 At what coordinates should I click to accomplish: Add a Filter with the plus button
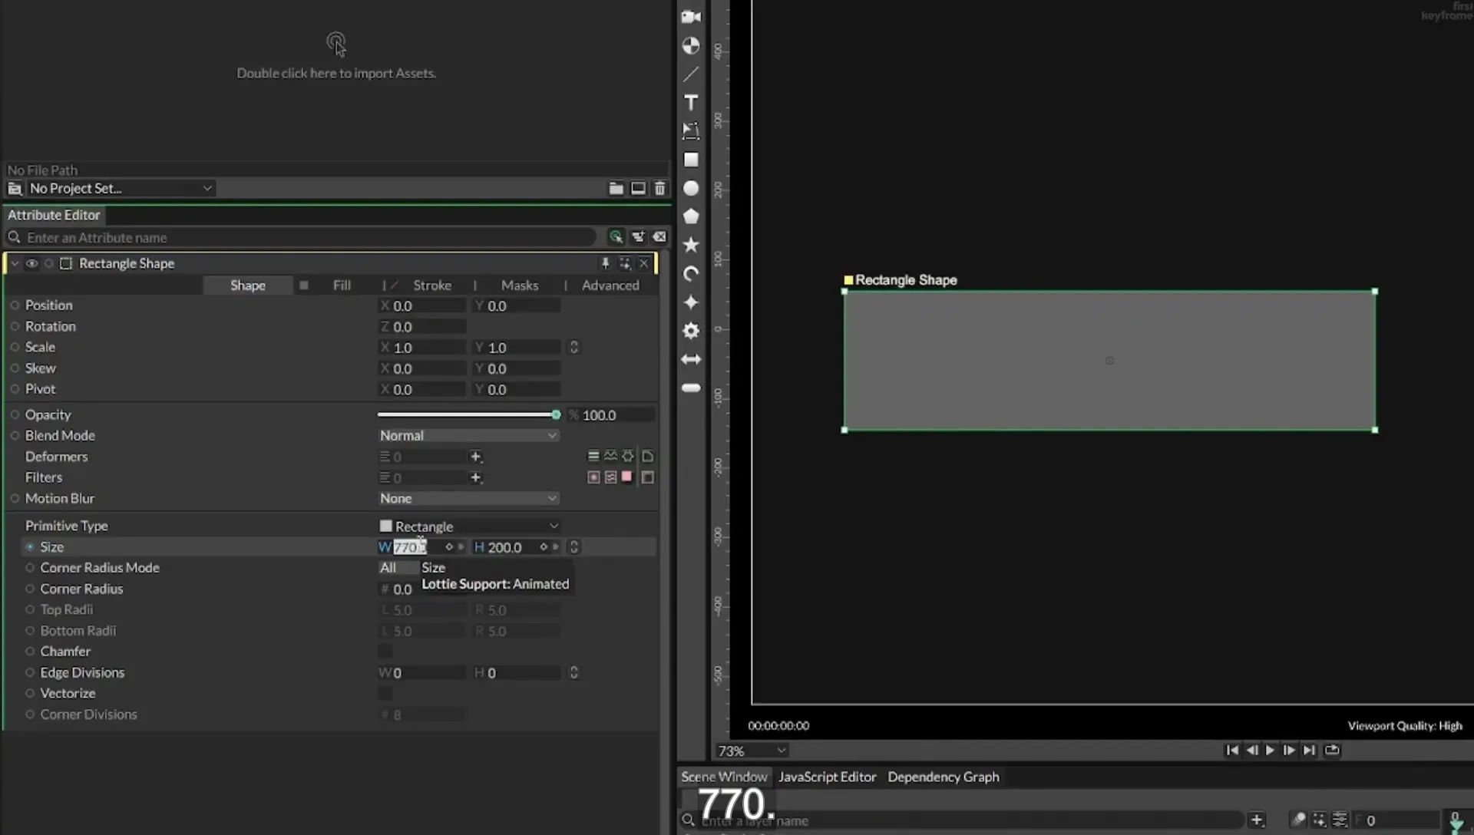click(476, 477)
